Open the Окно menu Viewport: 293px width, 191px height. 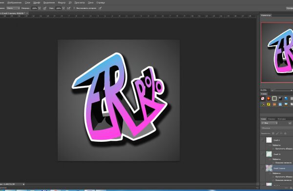90,2
